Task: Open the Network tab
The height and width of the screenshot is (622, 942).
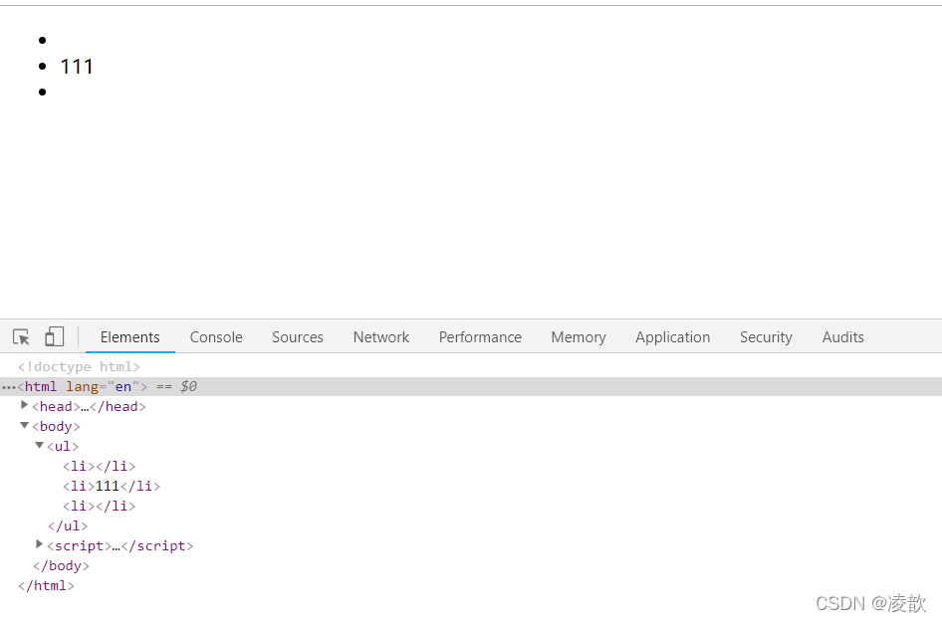Action: point(381,336)
